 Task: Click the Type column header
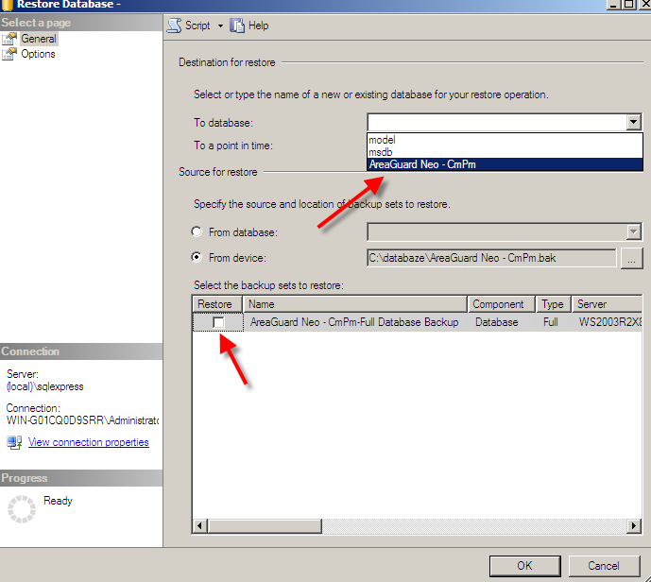(x=554, y=304)
